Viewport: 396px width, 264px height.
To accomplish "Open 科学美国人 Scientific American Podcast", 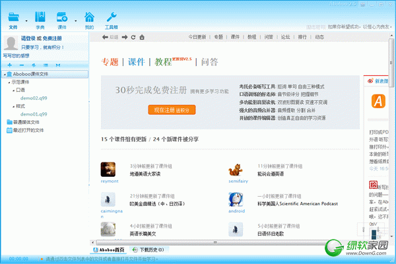I will coord(298,204).
